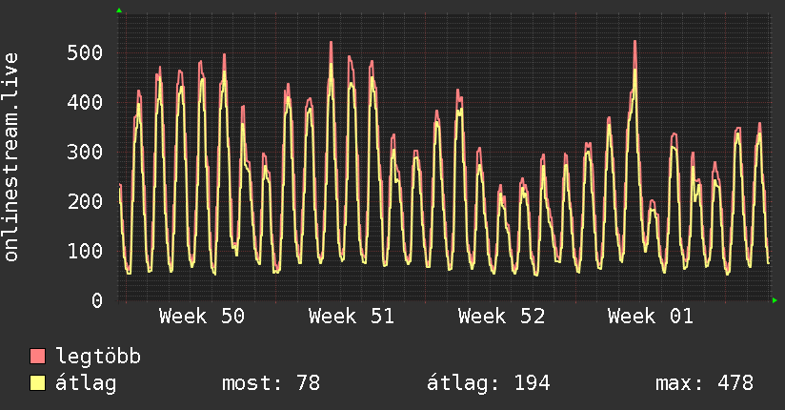Image resolution: width=785 pixels, height=410 pixels.
Task: Click the átlag: 194 statistic
Action: click(x=489, y=383)
